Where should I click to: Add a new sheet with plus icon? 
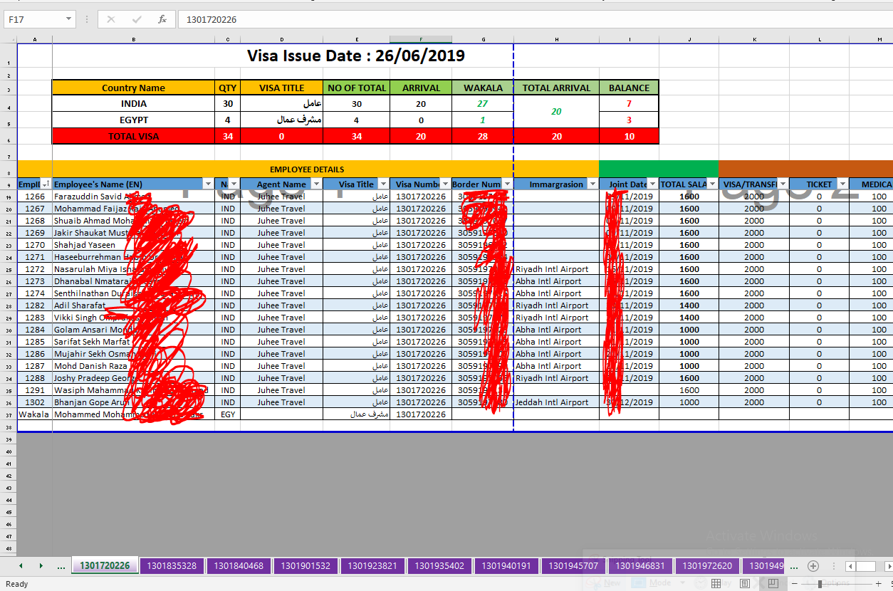[x=813, y=566]
